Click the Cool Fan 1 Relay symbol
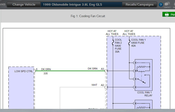The image size is (175, 112). point(143,75)
